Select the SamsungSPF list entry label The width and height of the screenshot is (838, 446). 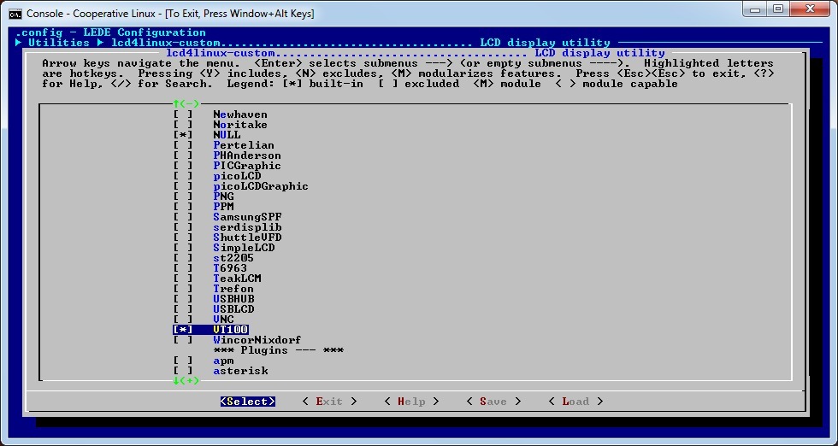tap(247, 217)
